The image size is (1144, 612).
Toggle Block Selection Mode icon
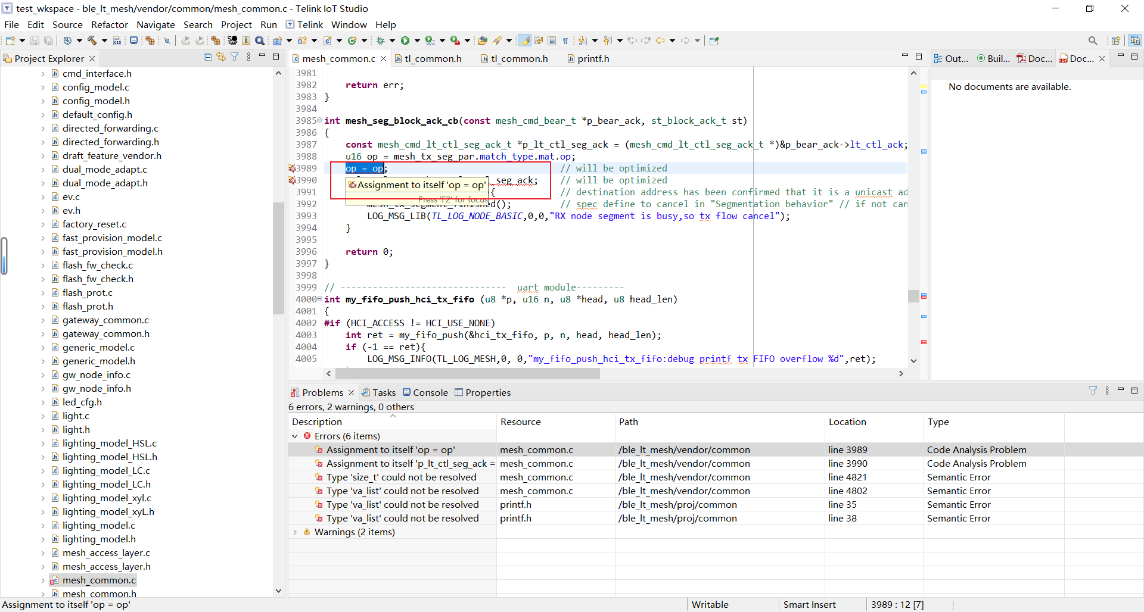(x=552, y=40)
